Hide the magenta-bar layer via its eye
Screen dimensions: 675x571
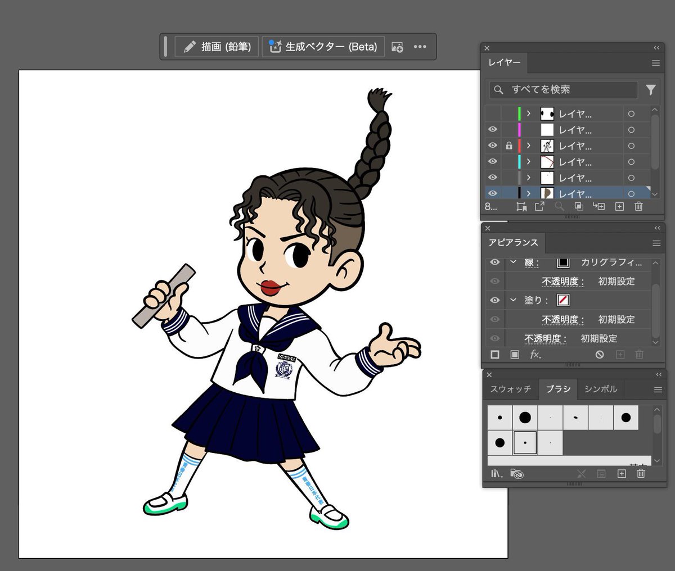tap(493, 130)
